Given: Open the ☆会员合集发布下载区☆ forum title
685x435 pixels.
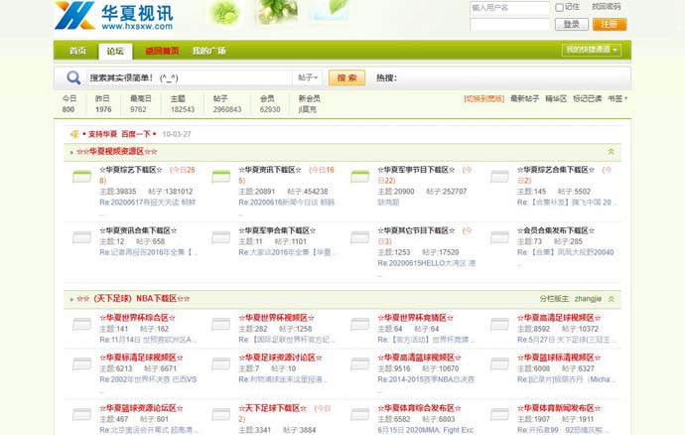Looking at the screenshot, I should pyautogui.click(x=556, y=230).
